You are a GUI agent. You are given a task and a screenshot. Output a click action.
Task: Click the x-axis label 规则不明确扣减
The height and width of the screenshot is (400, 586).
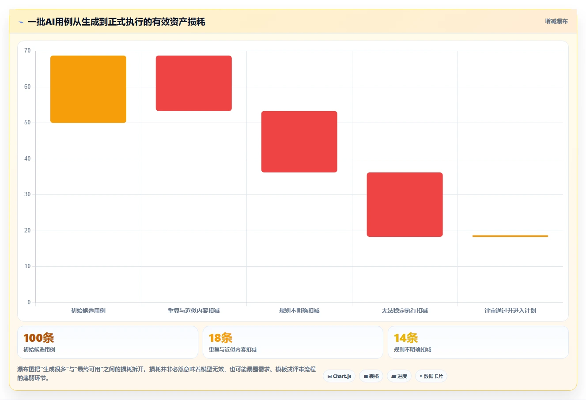(x=299, y=310)
